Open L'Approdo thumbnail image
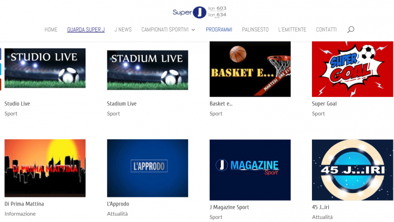This screenshot has height=222, width=394. [148, 168]
